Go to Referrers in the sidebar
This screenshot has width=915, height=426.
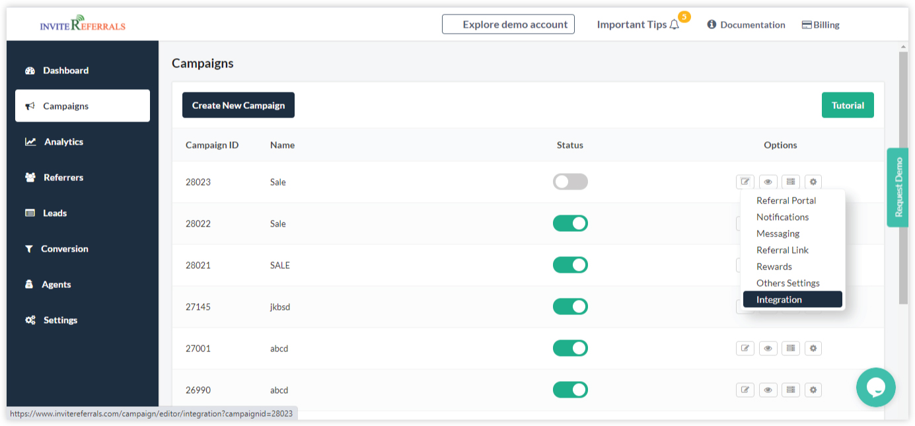63,178
